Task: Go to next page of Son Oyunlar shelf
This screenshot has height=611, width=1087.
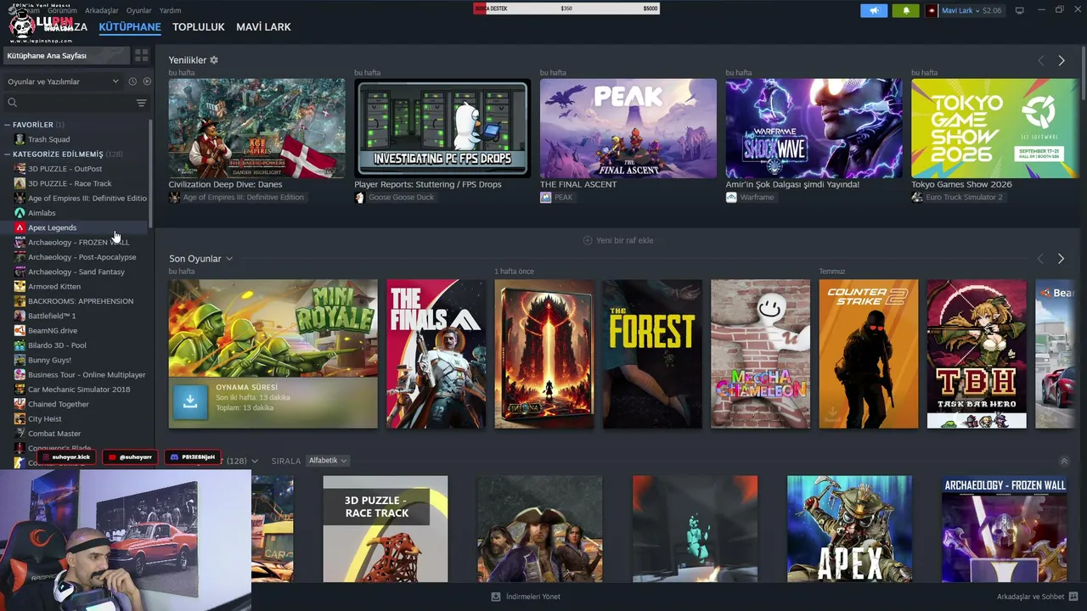Action: (1062, 258)
